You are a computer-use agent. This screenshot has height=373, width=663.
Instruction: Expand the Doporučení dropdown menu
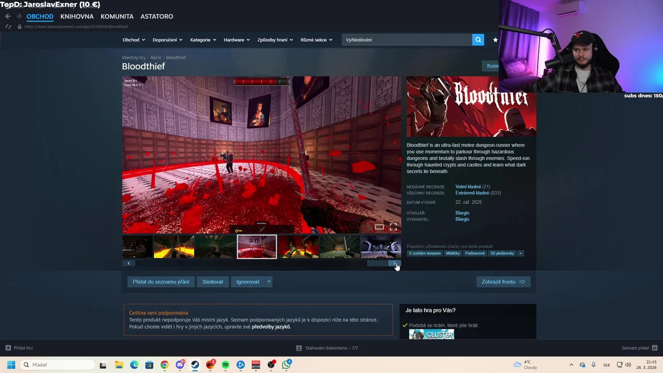click(168, 40)
